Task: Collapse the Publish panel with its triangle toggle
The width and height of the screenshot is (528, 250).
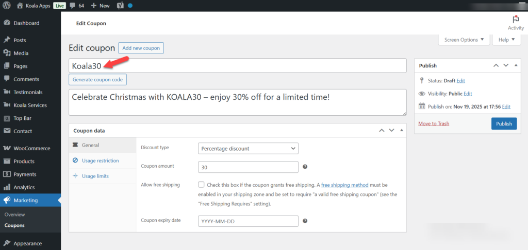Action: pyautogui.click(x=516, y=65)
